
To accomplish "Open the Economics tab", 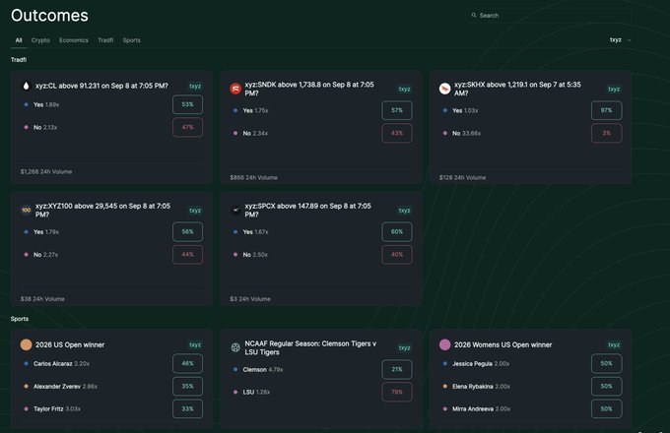I will (x=74, y=40).
